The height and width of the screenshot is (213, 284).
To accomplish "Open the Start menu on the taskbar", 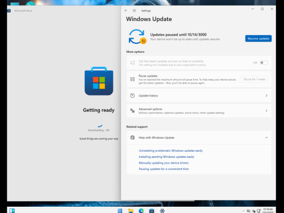I will (x=120, y=211).
